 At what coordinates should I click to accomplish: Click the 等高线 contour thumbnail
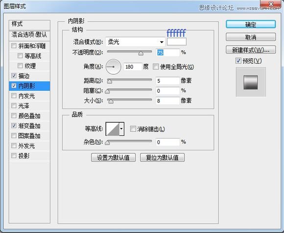pyautogui.click(x=113, y=129)
